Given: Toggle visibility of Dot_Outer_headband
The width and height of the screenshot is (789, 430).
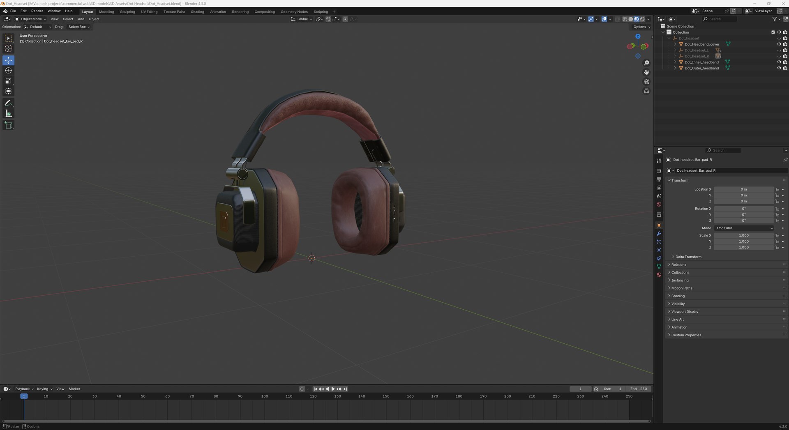Looking at the screenshot, I should coord(779,68).
